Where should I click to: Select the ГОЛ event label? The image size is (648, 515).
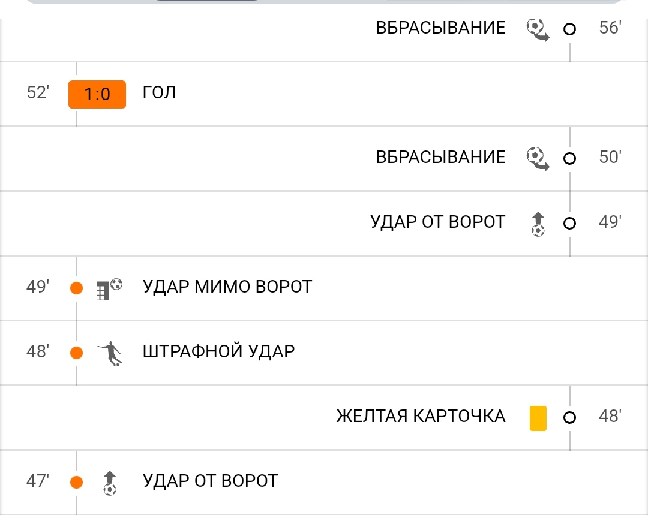tap(159, 92)
